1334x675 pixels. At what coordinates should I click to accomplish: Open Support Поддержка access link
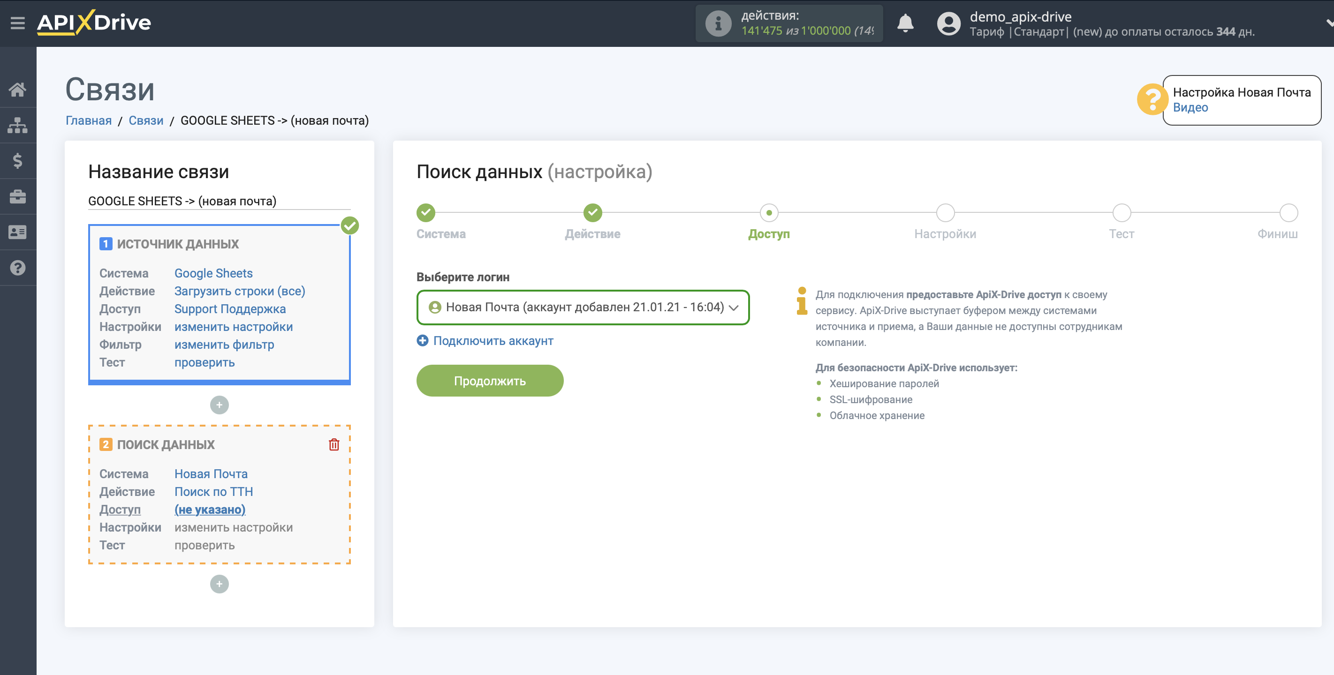[x=230, y=308]
